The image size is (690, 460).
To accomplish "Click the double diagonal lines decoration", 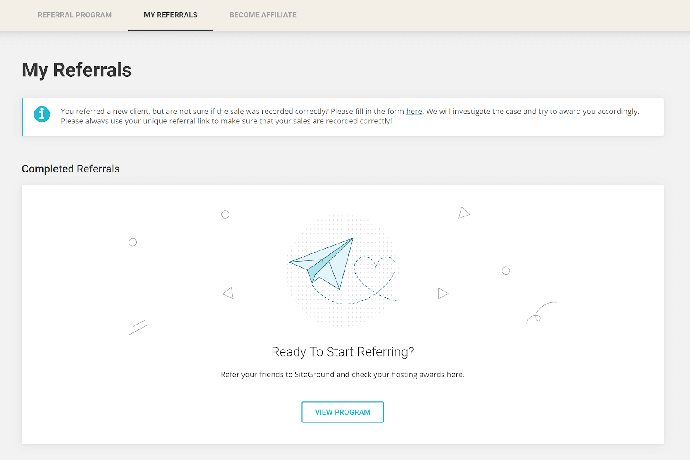I will tap(138, 328).
